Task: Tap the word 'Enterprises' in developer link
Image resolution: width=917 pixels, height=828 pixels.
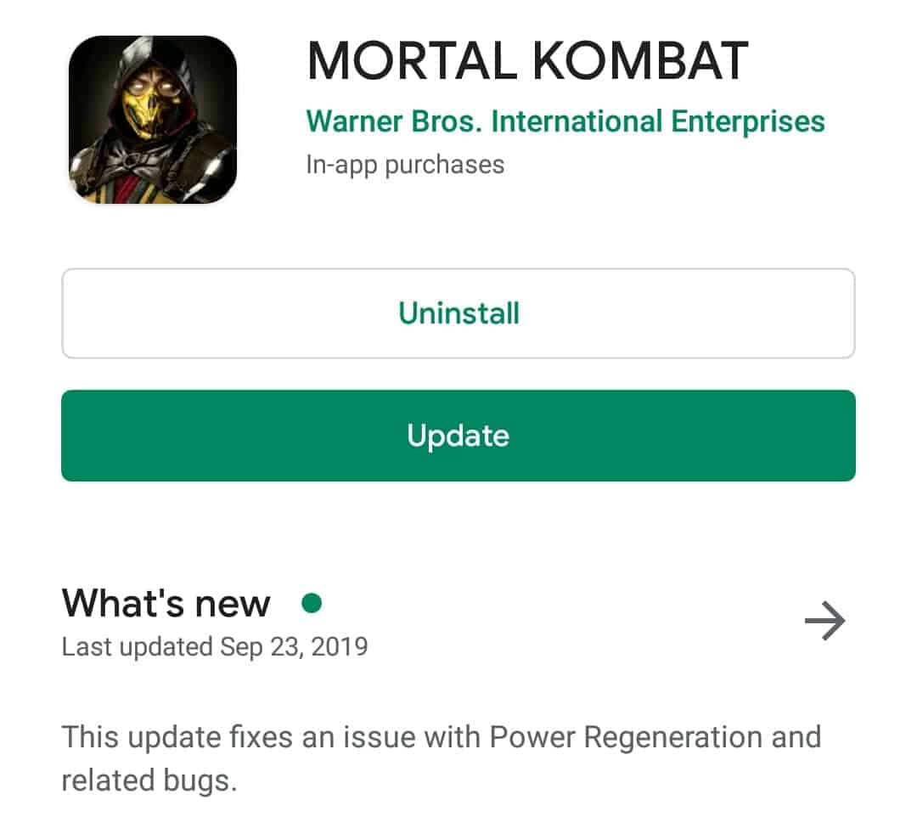Action: [748, 121]
